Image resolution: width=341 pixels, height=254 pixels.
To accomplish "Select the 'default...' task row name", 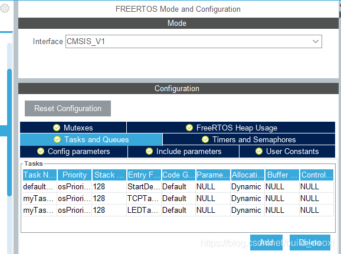I will point(40,186).
